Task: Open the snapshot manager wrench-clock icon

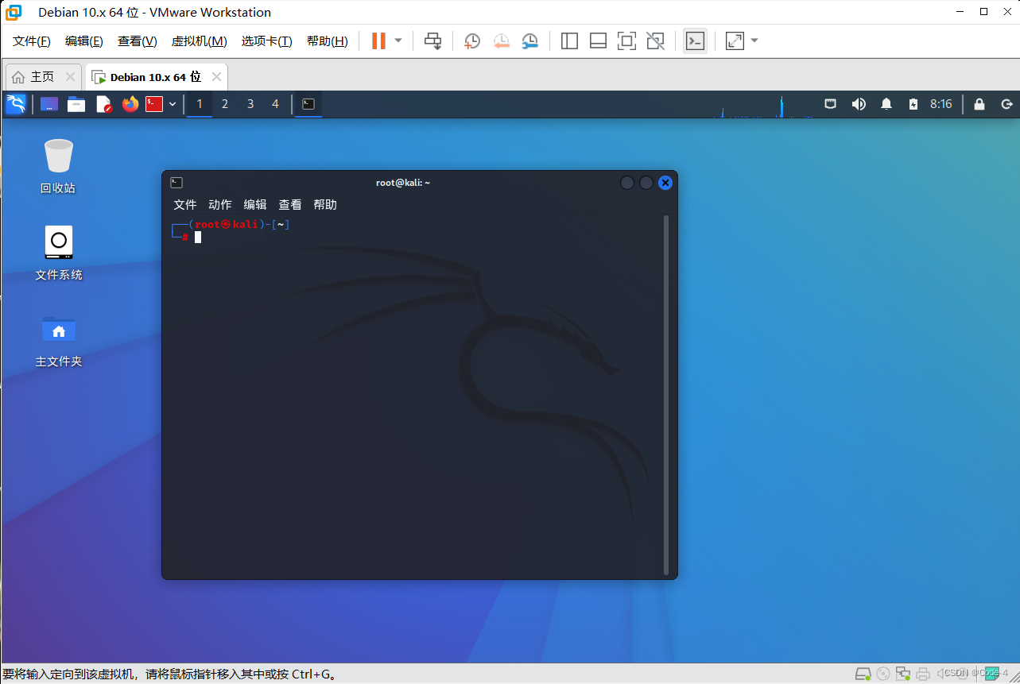Action: click(x=529, y=41)
